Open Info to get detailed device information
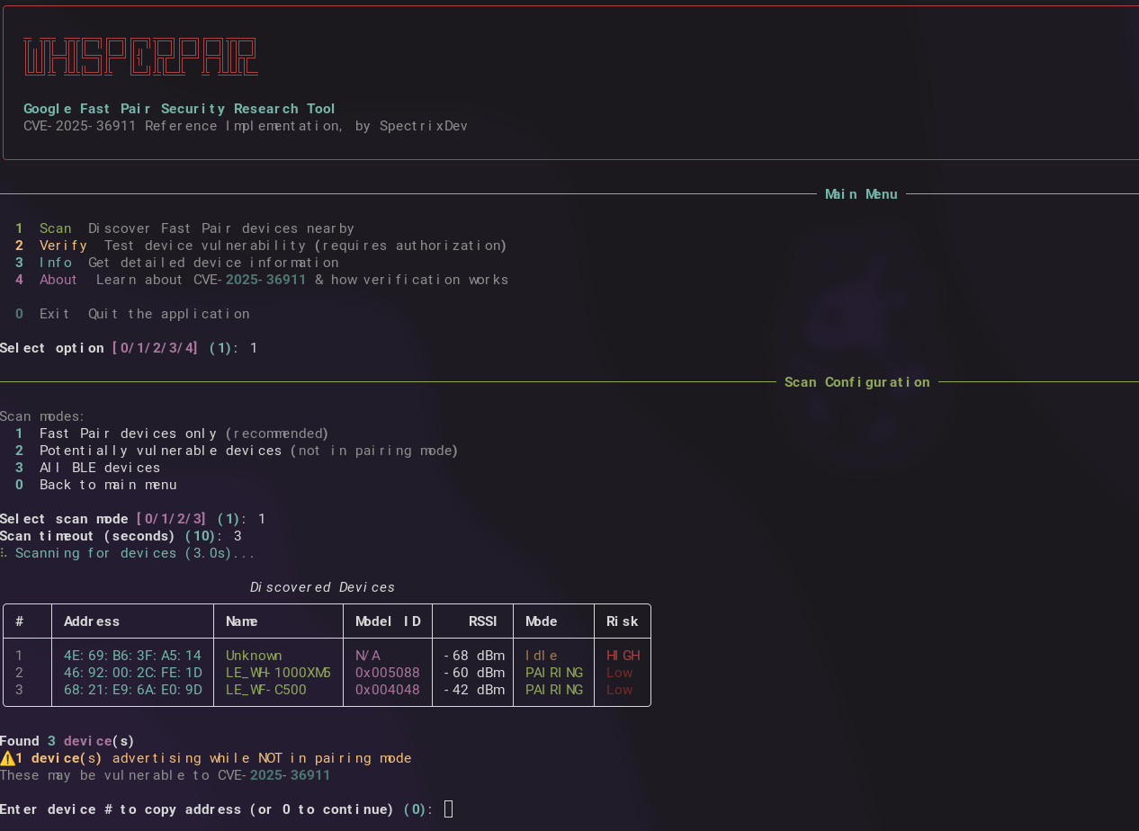The width and height of the screenshot is (1139, 831). coord(56,262)
